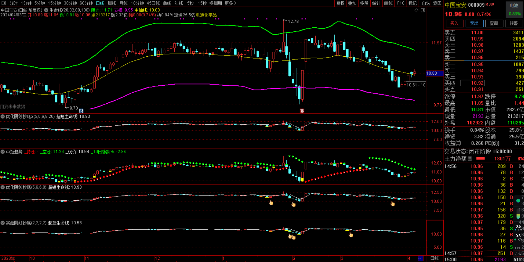
Task: Open 优化阴线抄底(5,6,6,8) indicator dropdown arrow
Action: click(x=2, y=187)
